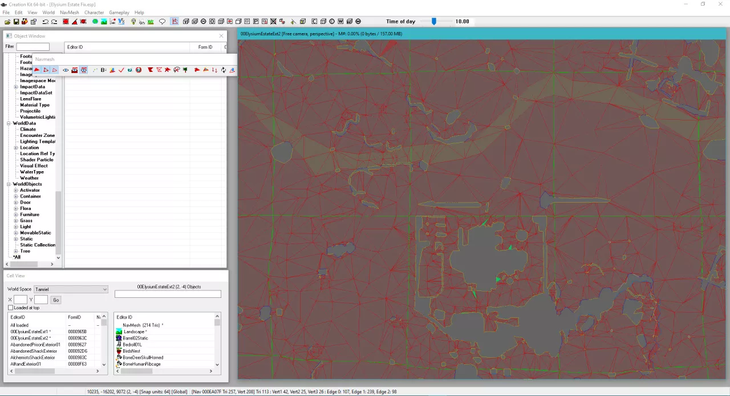The image size is (730, 396).
Task: Open the World menu
Action: [48, 13]
